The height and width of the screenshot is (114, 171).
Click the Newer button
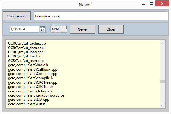point(83,29)
